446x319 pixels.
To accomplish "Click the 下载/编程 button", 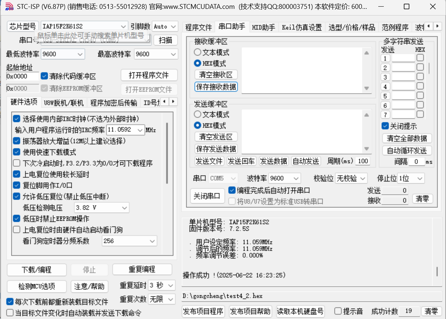I will point(37,269).
